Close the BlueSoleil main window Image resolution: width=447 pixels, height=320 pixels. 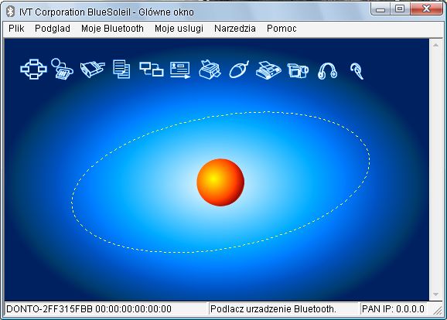(x=426, y=9)
